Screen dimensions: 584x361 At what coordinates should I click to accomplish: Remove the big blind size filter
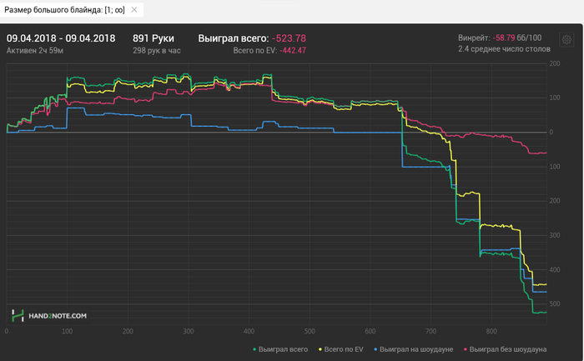[x=134, y=10]
